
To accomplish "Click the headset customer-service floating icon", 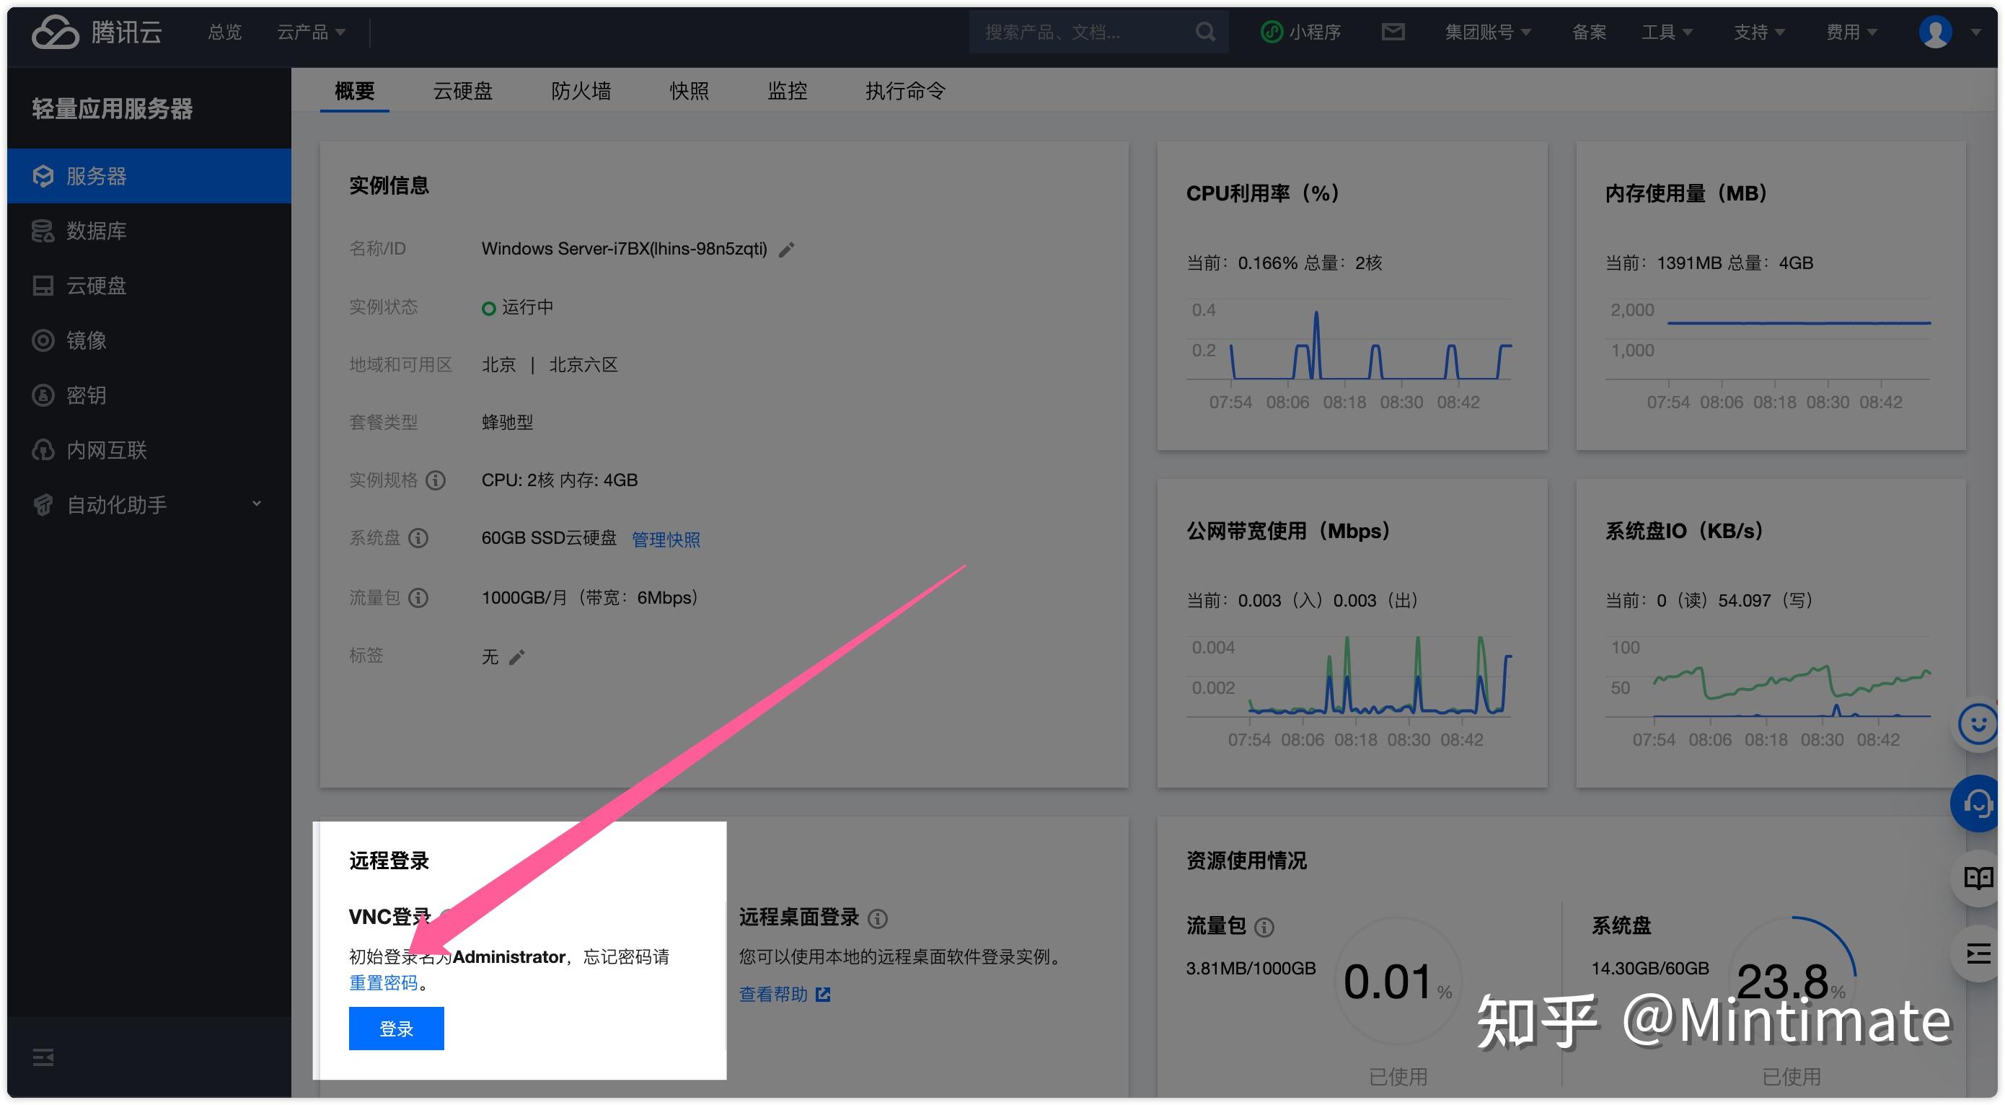I will pos(1975,803).
